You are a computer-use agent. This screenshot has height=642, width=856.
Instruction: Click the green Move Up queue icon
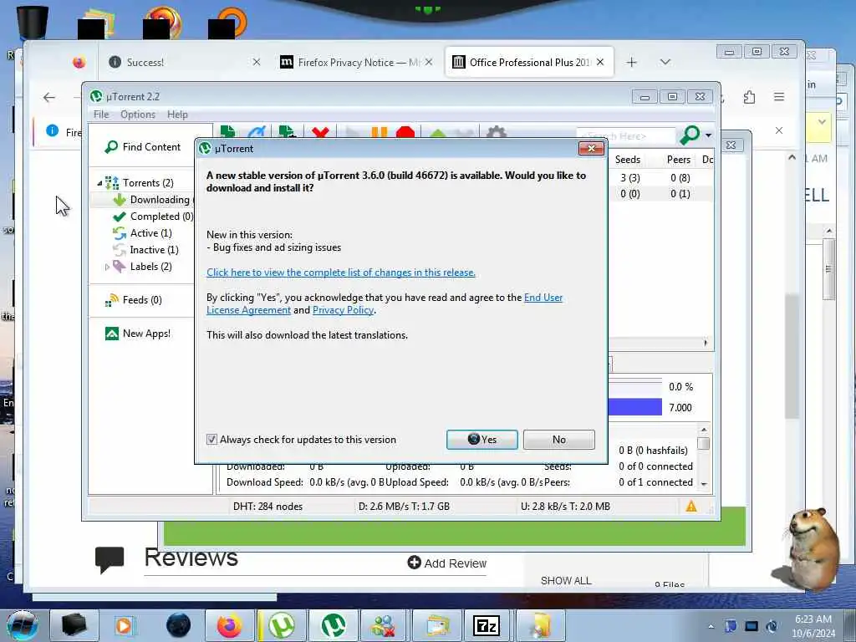pos(437,133)
